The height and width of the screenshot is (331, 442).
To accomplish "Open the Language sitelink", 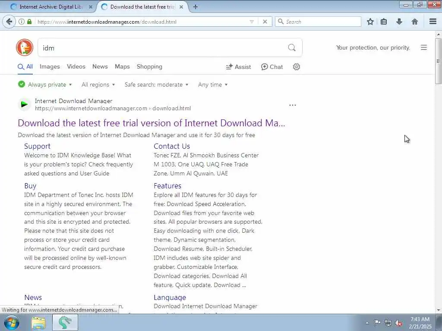I will [170, 297].
